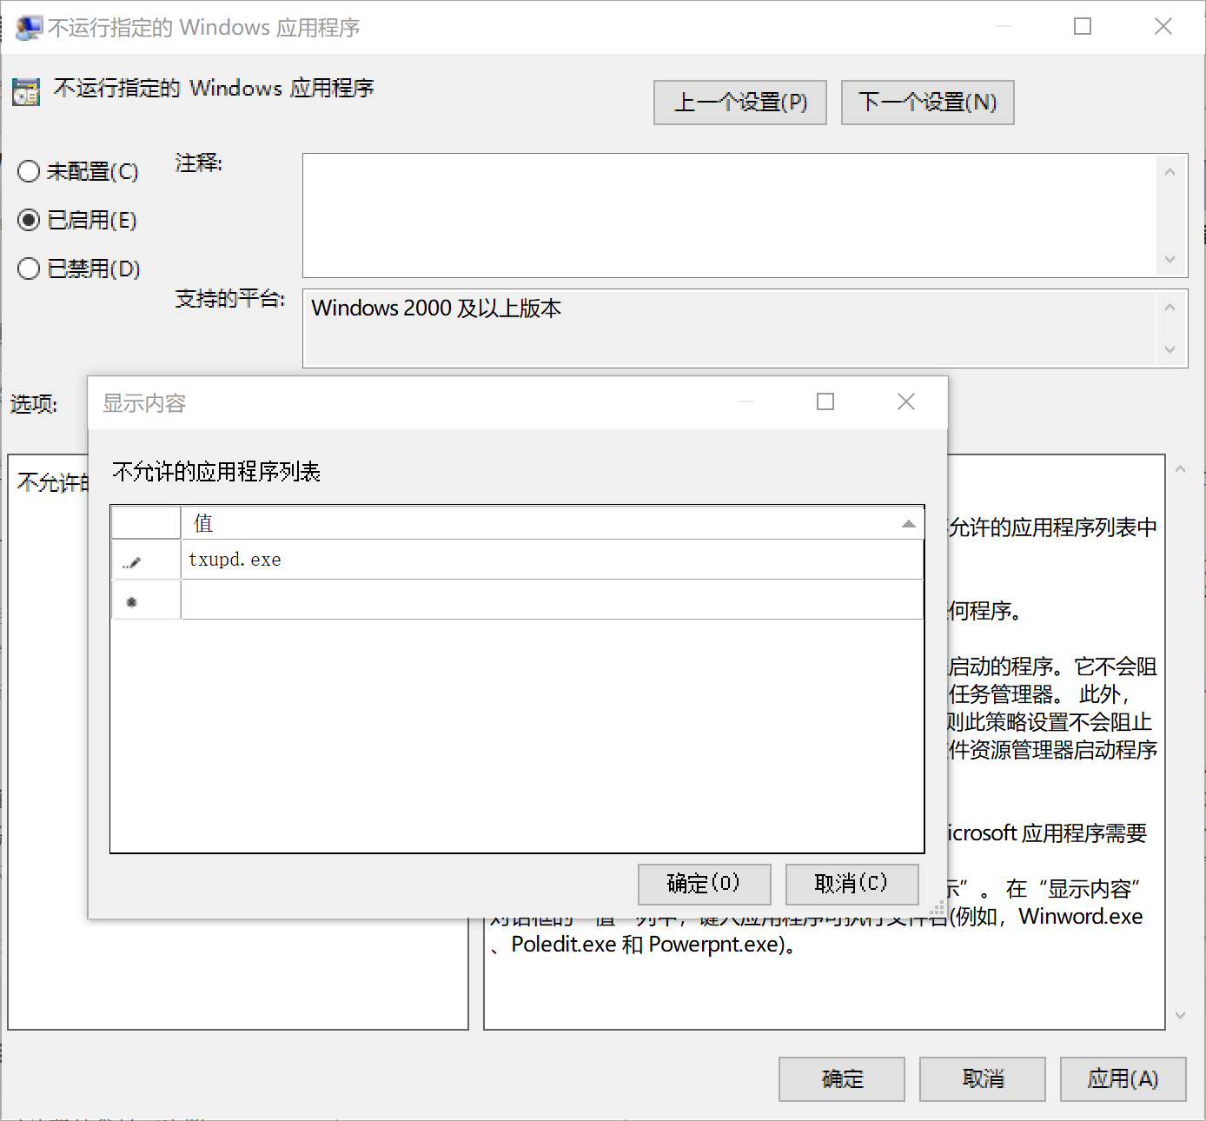Click the down arrow of the 注释 scrollbar

(x=1170, y=259)
